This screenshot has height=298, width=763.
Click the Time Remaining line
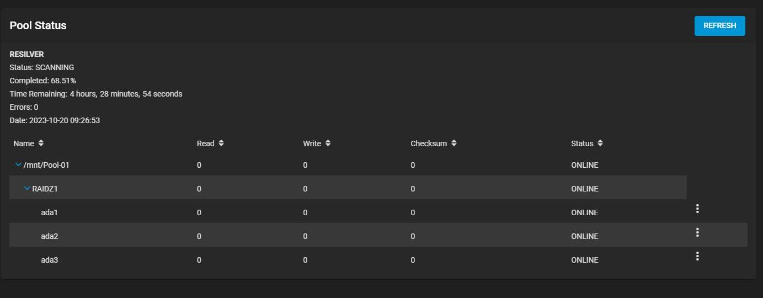point(95,94)
